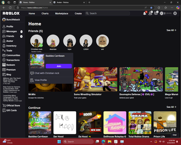Open the Marketplace menu item
Viewport: 181px width, 145px height.
click(x=62, y=13)
